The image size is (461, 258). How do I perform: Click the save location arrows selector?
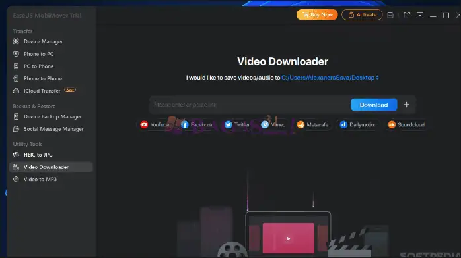point(377,78)
